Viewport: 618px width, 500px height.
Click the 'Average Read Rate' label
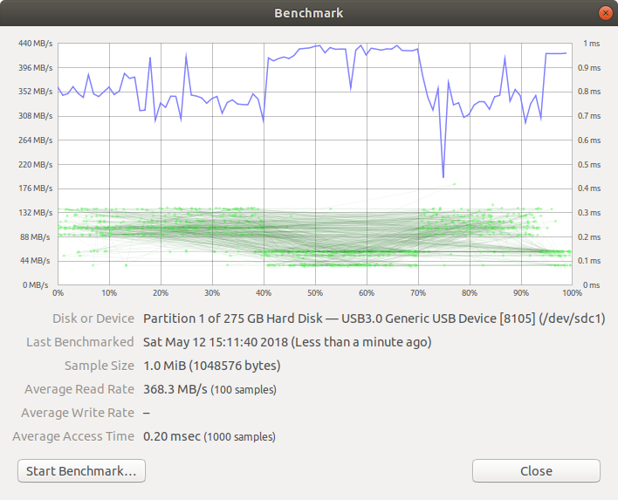(79, 389)
